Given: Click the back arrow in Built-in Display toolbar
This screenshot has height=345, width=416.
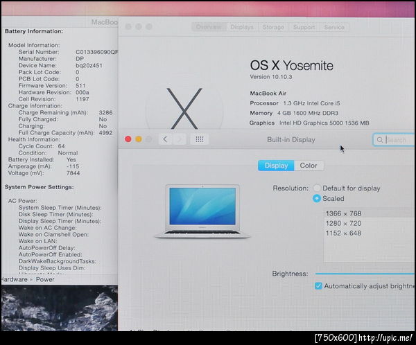Looking at the screenshot, I should [x=165, y=139].
